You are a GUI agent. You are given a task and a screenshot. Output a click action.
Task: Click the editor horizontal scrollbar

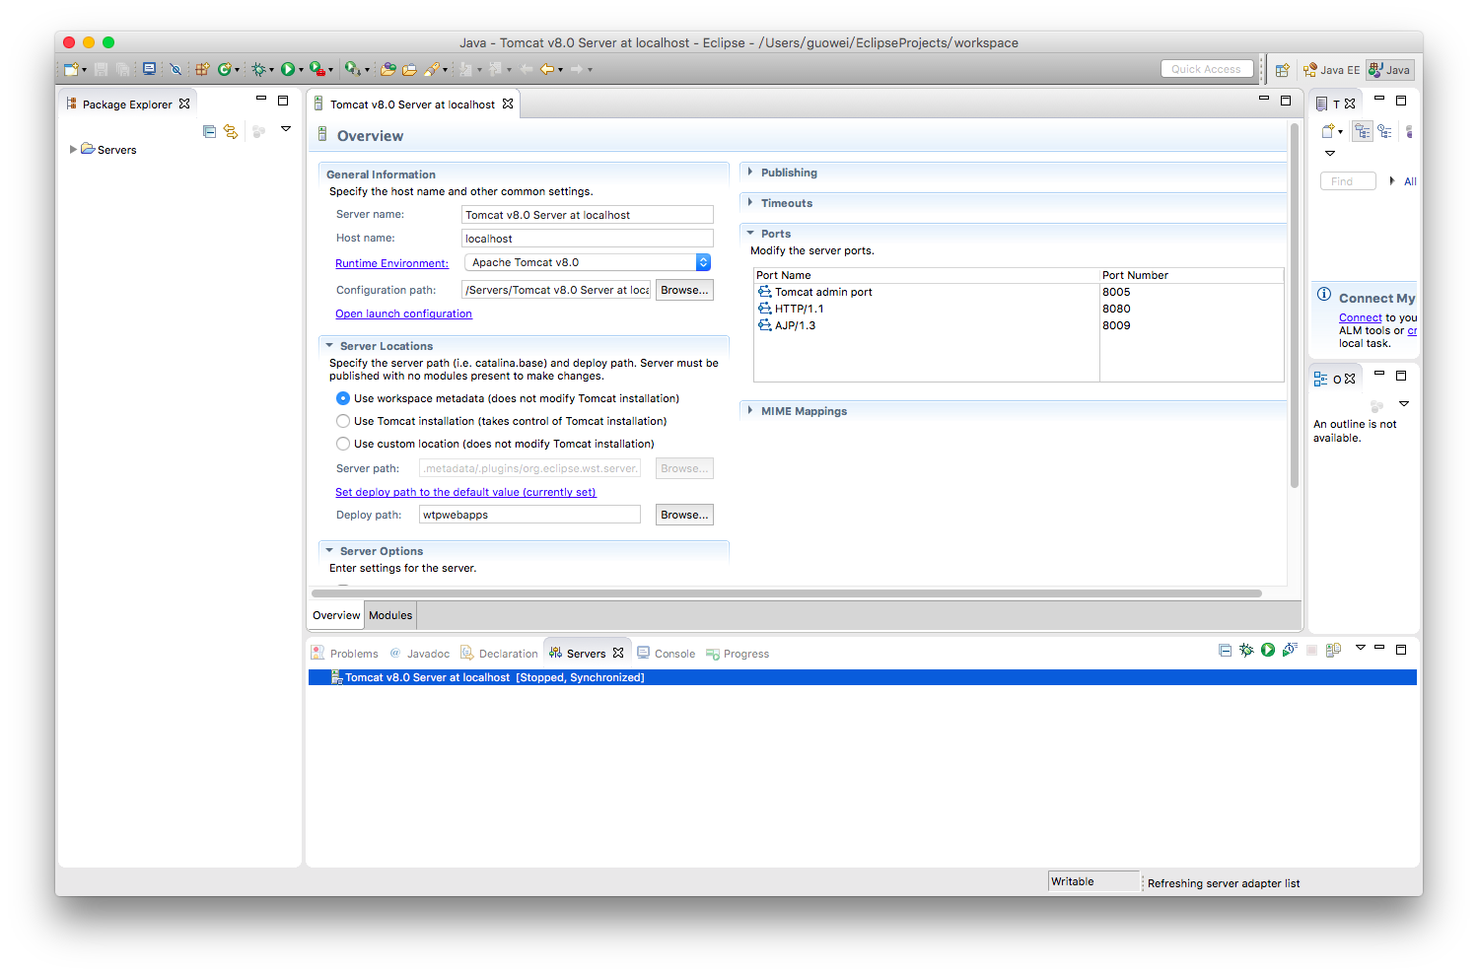[x=787, y=593]
